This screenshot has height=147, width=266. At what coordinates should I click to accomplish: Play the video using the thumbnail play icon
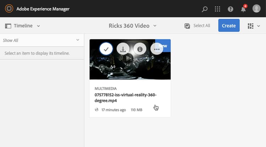[x=128, y=59]
